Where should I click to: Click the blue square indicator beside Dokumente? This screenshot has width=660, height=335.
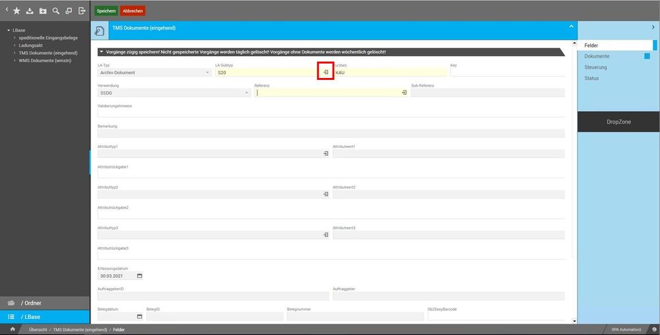click(647, 56)
